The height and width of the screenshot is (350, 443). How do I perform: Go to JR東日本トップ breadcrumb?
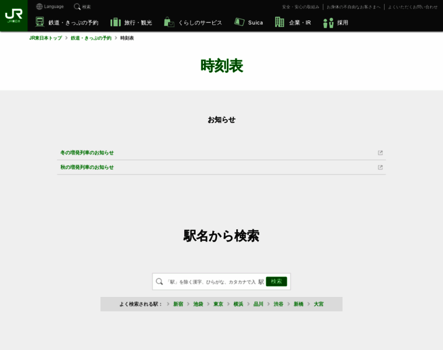tap(45, 38)
